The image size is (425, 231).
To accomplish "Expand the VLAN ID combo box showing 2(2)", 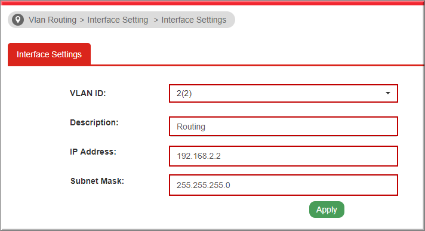I will [x=284, y=93].
